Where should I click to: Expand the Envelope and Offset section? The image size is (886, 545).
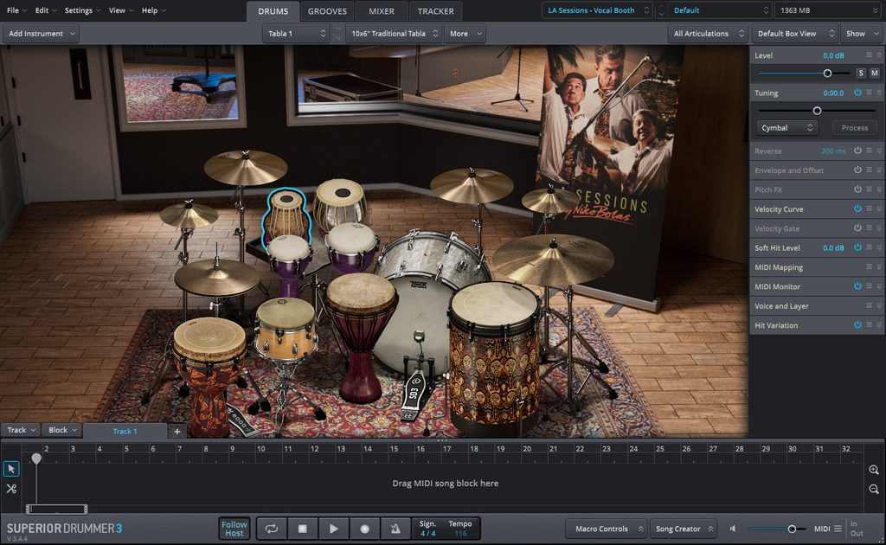click(x=879, y=170)
